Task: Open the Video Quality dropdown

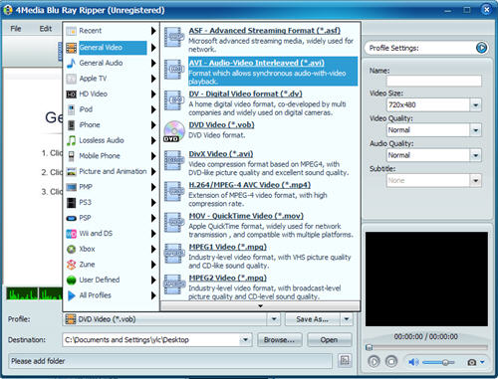Action: [476, 130]
